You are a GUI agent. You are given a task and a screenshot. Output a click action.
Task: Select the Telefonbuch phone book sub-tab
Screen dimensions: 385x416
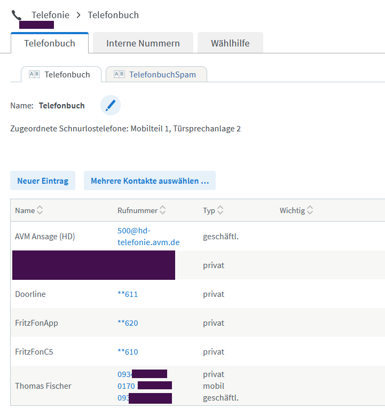coord(61,74)
